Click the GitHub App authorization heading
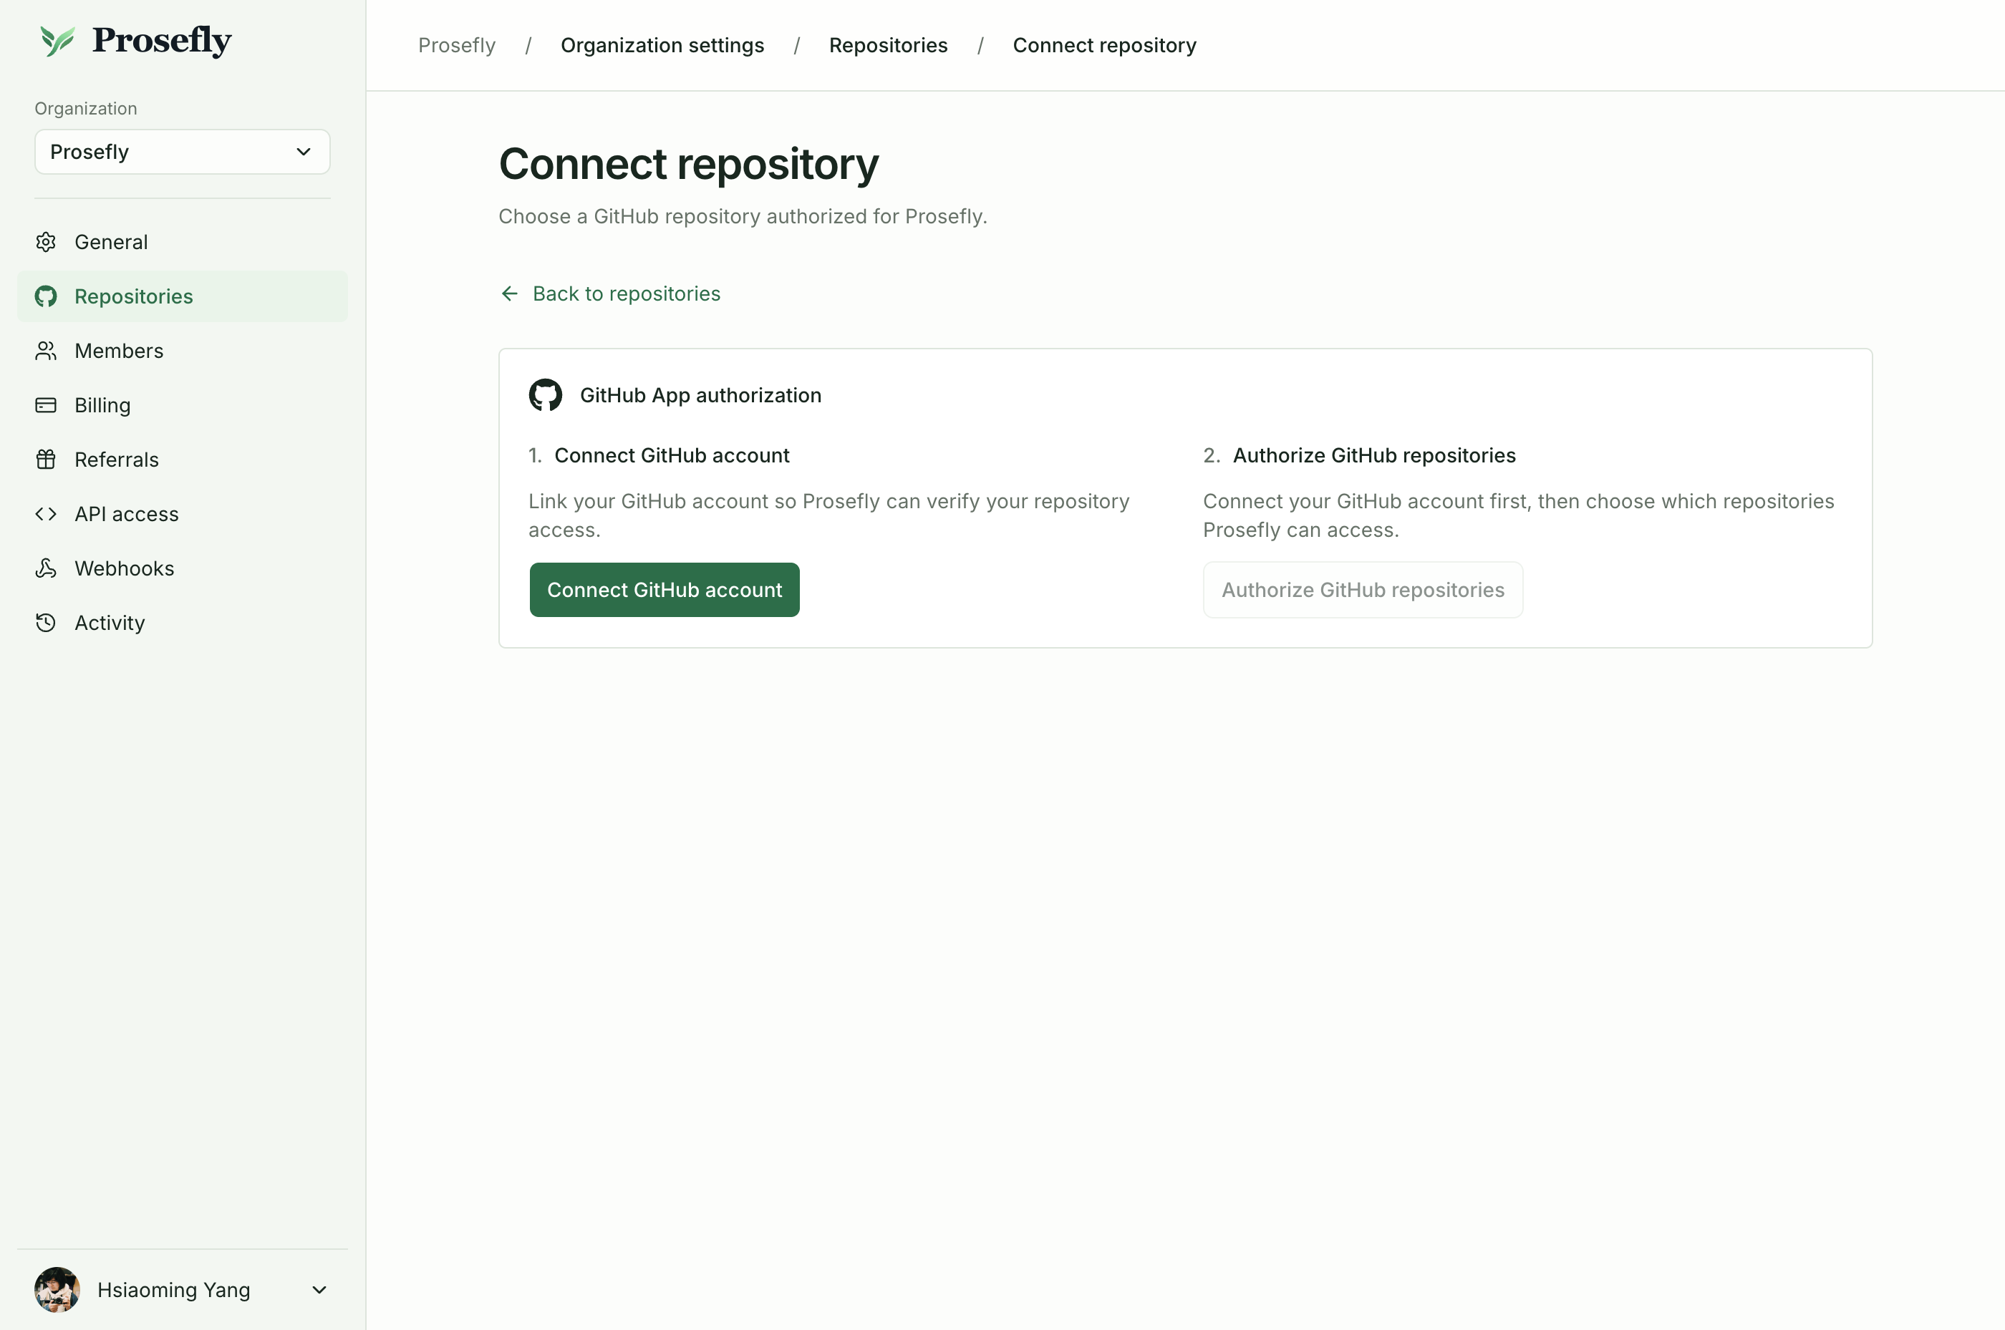2005x1330 pixels. 701,395
